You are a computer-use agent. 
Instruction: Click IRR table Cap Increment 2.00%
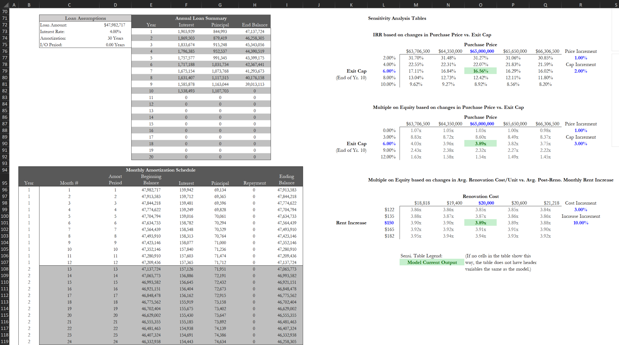point(581,71)
